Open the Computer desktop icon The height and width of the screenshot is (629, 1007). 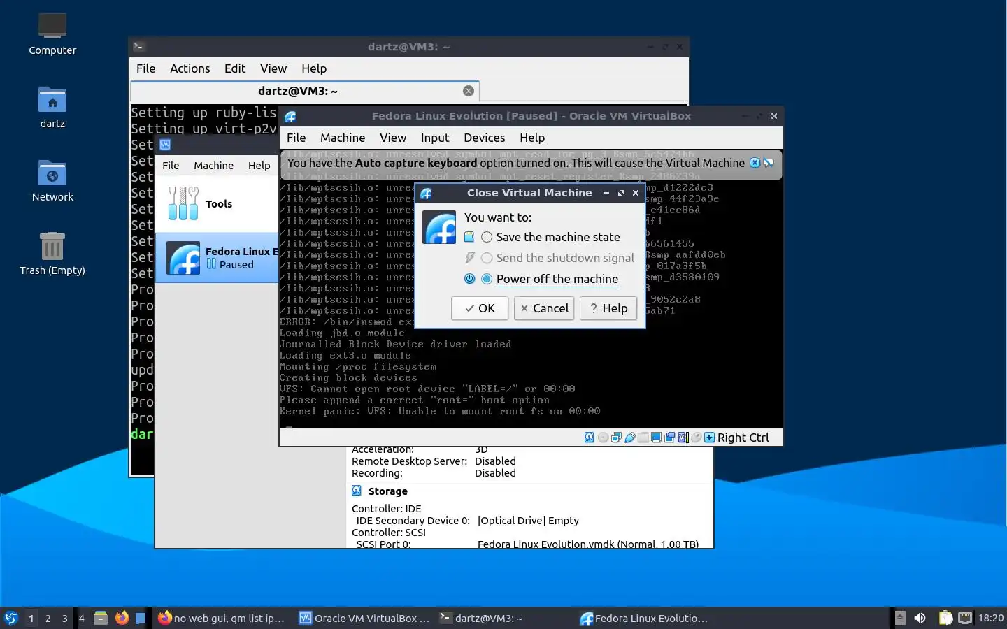click(52, 34)
